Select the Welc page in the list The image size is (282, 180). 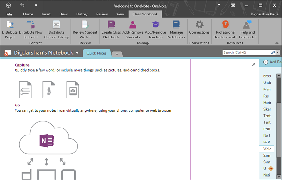coord(267,149)
